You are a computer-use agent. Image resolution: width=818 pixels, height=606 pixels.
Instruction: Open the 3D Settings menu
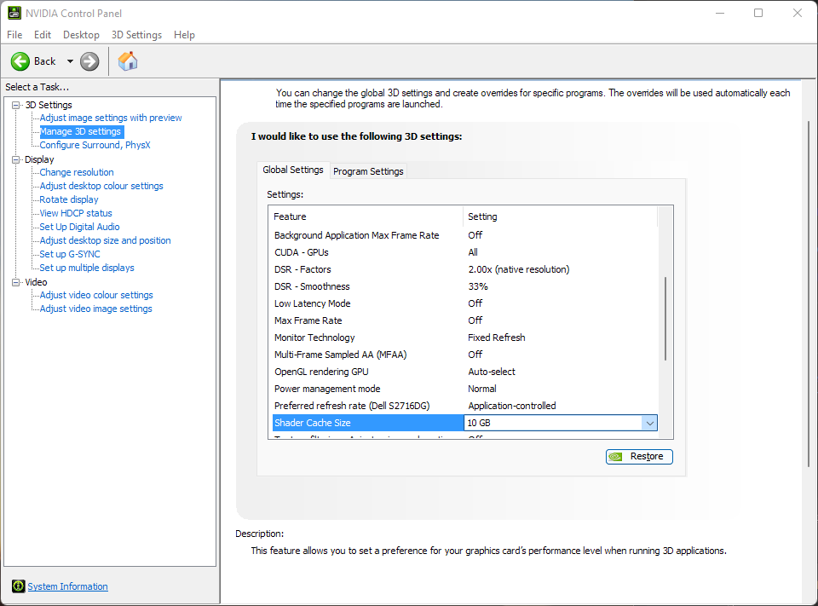pyautogui.click(x=136, y=35)
